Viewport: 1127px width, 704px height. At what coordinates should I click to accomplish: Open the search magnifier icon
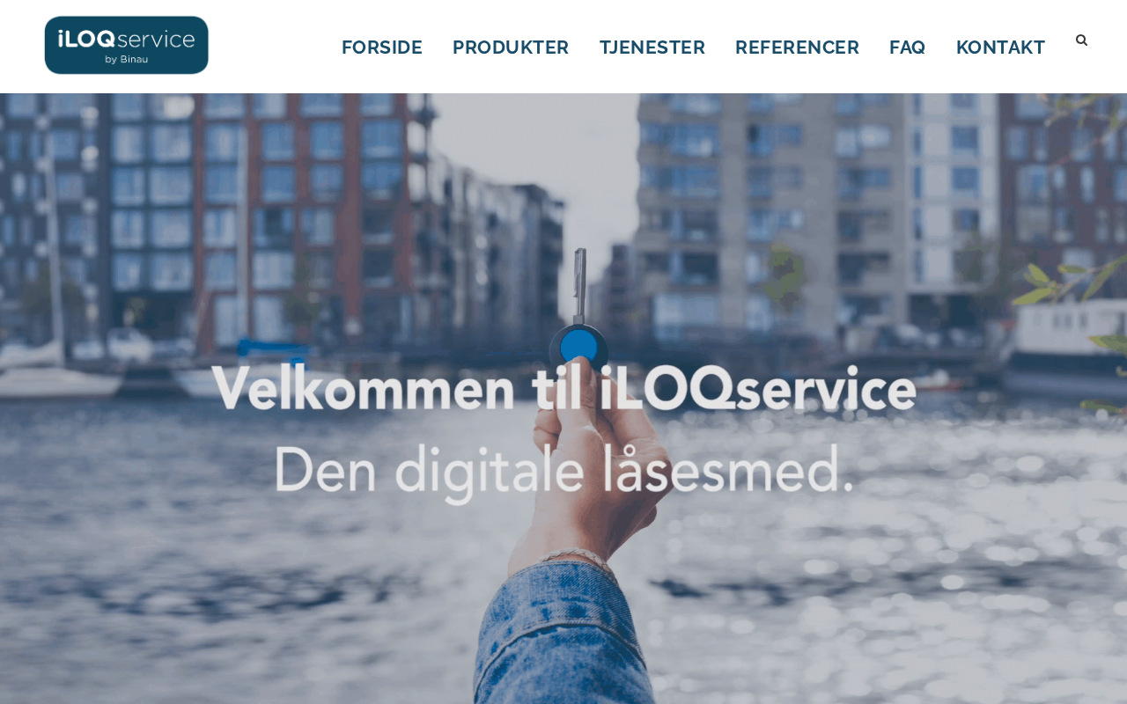(x=1081, y=40)
